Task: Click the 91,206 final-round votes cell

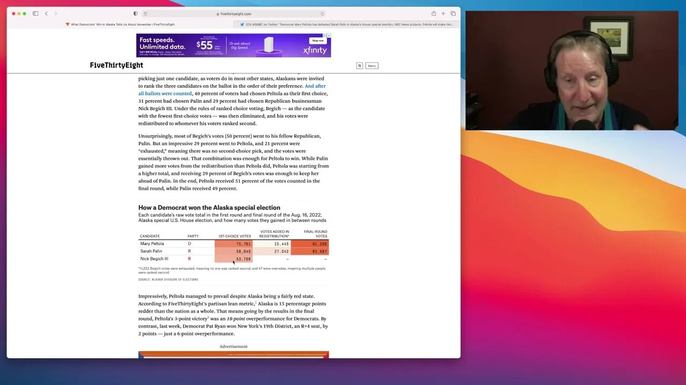Action: tap(310, 244)
